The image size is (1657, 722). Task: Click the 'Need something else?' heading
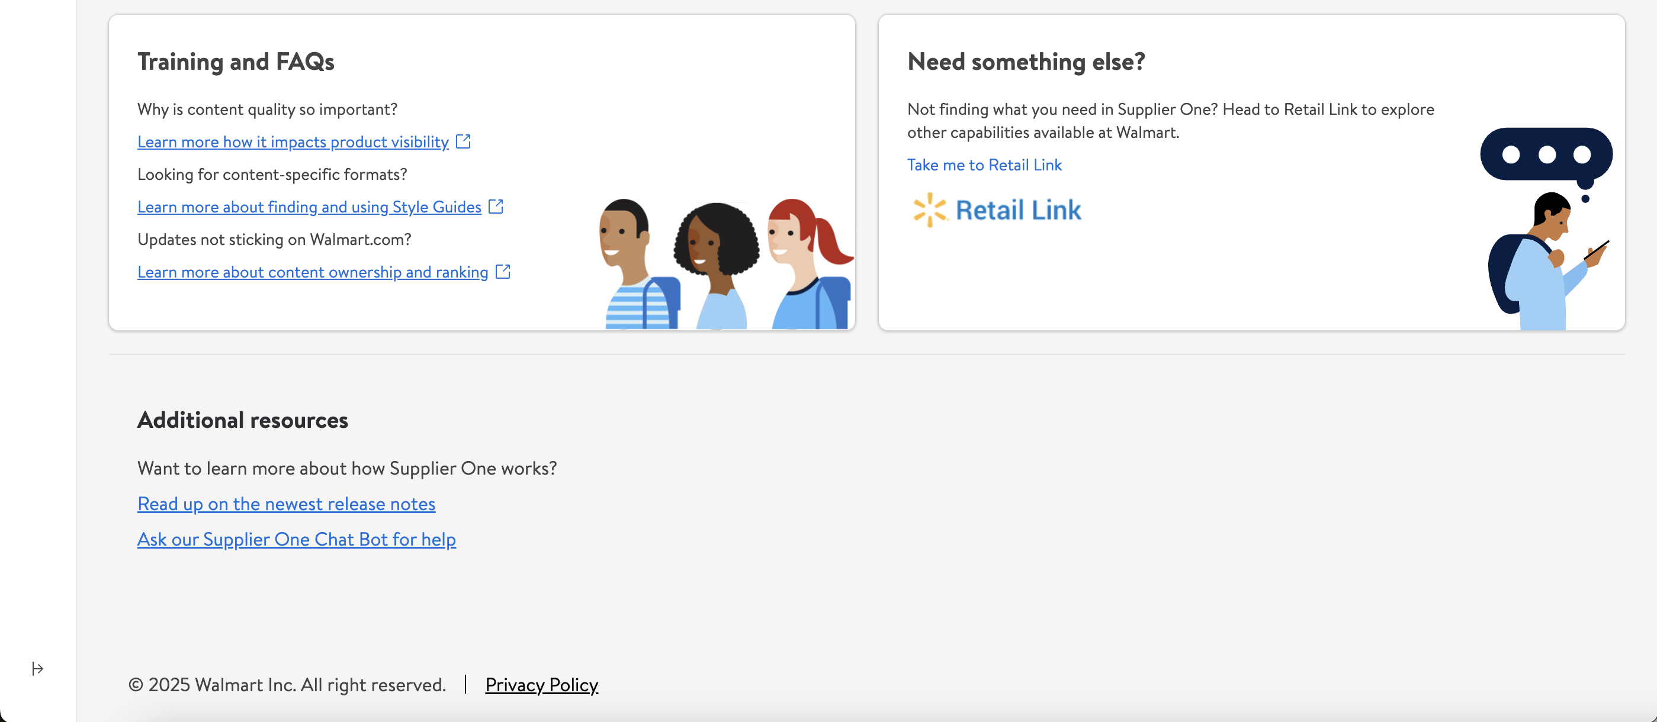pos(1026,62)
